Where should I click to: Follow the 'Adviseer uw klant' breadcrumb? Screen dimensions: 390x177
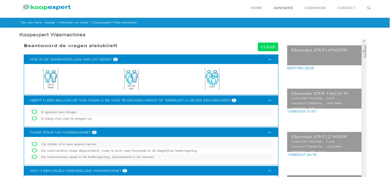[x=73, y=23]
